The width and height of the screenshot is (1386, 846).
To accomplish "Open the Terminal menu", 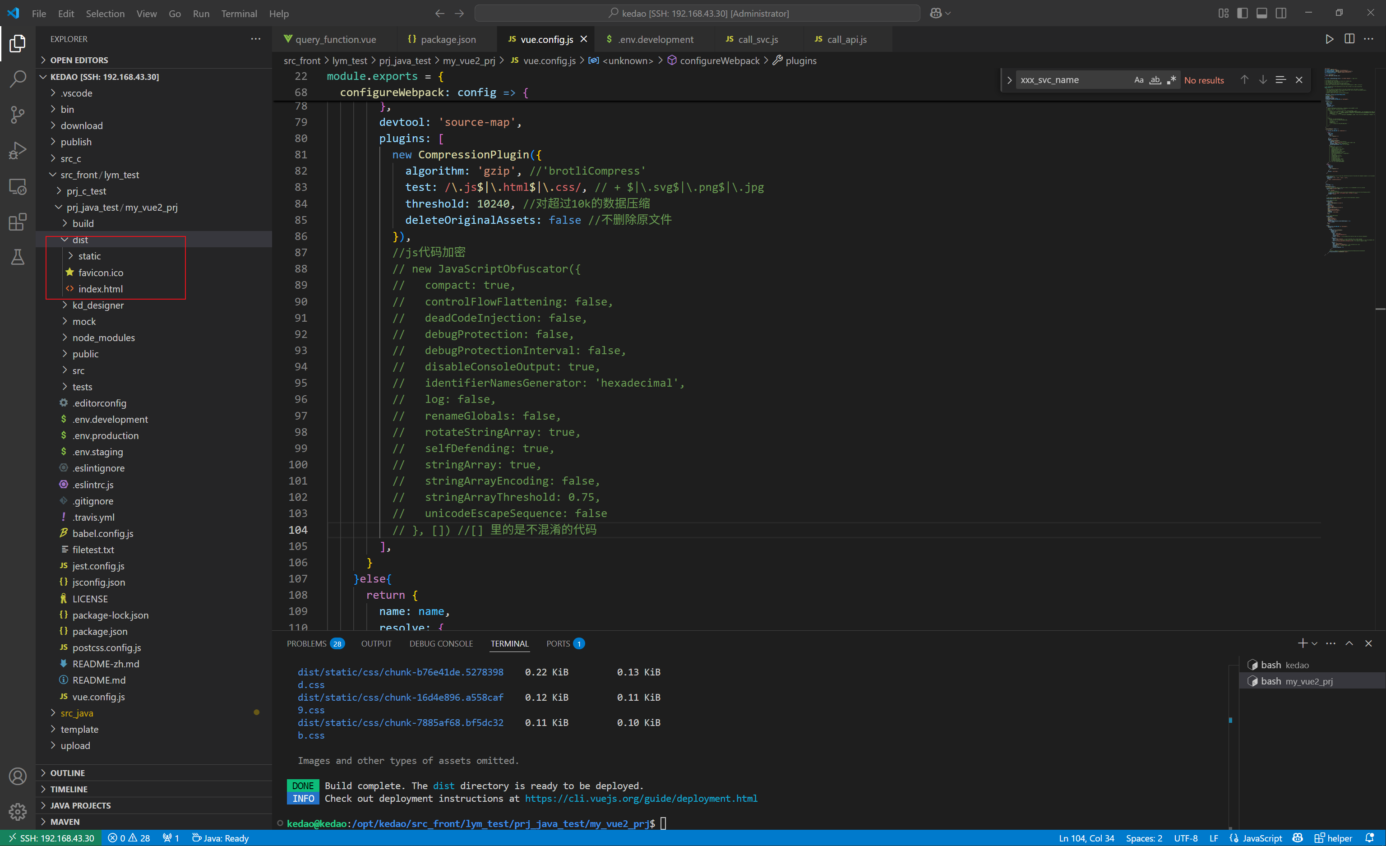I will pyautogui.click(x=239, y=14).
